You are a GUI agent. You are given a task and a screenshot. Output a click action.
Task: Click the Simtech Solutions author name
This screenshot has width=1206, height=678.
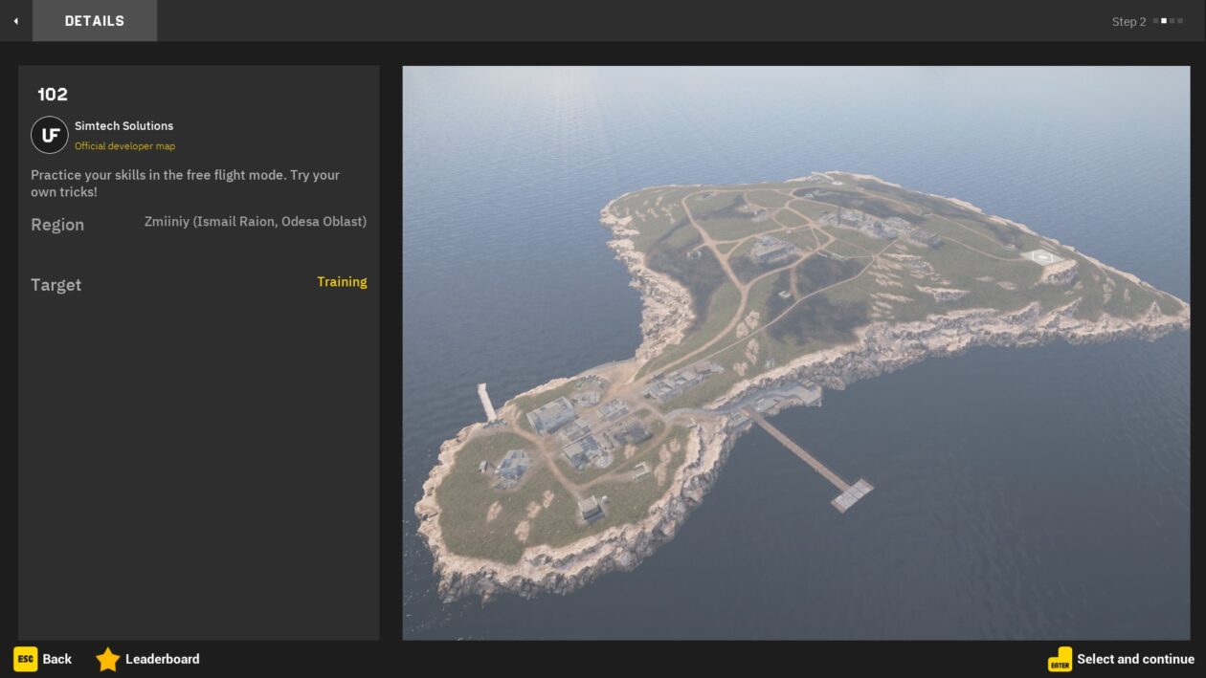[x=123, y=126]
